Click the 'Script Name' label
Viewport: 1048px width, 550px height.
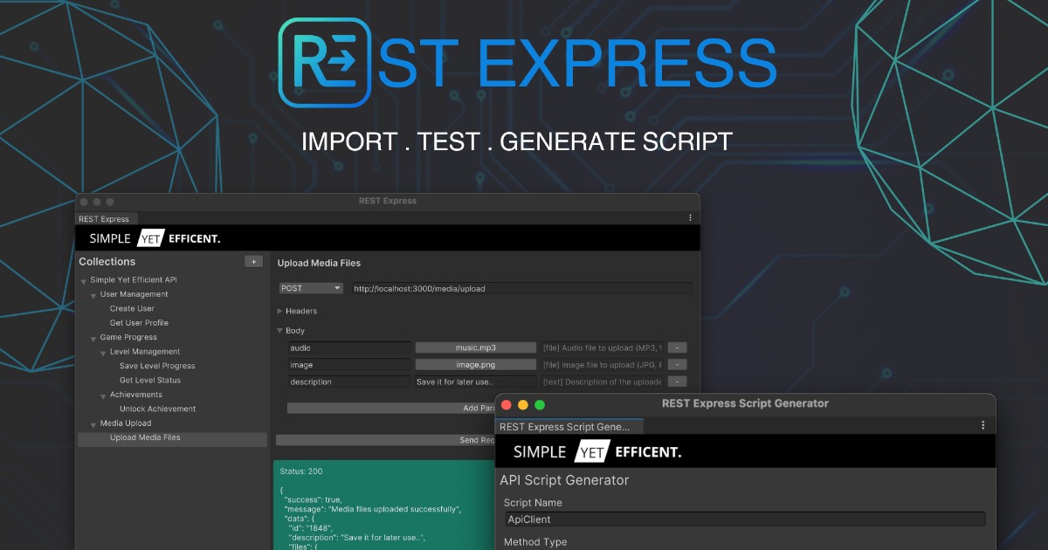point(533,503)
